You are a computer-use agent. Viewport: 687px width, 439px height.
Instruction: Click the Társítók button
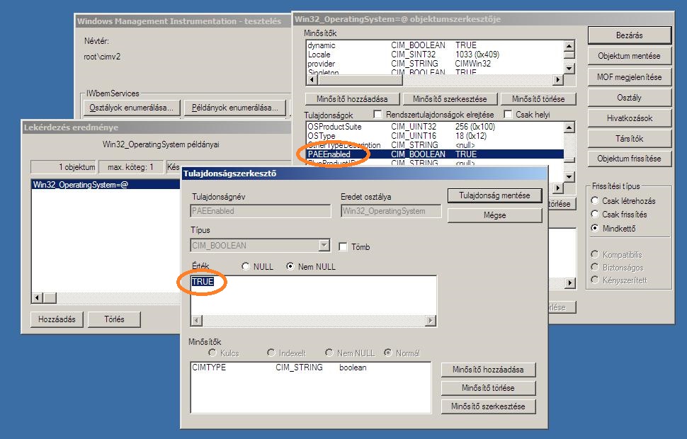click(x=629, y=139)
